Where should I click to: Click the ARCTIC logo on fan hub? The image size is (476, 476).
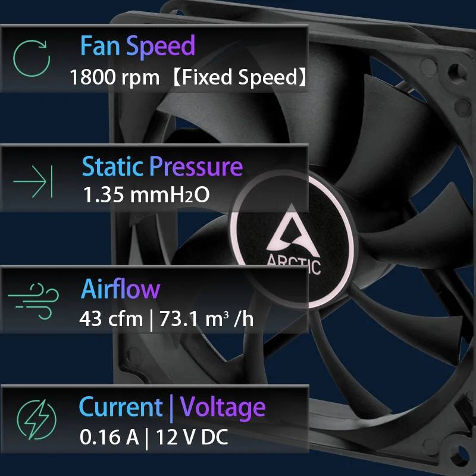pos(293,240)
